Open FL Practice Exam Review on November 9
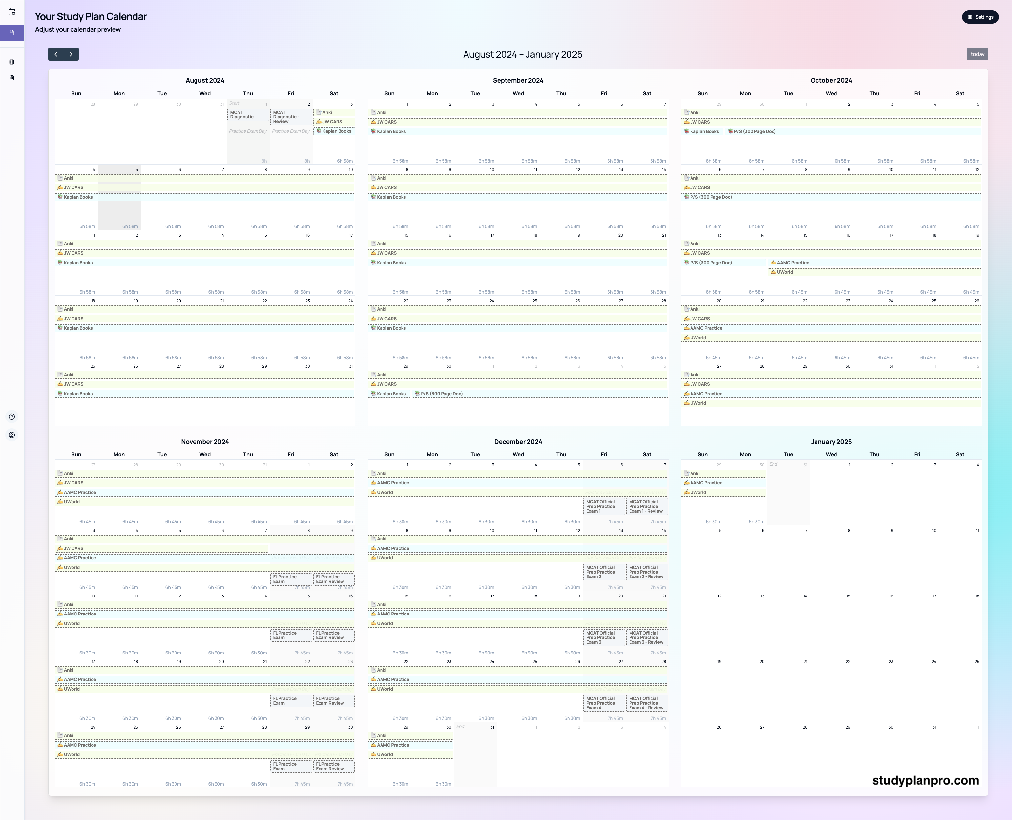The height and width of the screenshot is (820, 1012). click(x=334, y=579)
